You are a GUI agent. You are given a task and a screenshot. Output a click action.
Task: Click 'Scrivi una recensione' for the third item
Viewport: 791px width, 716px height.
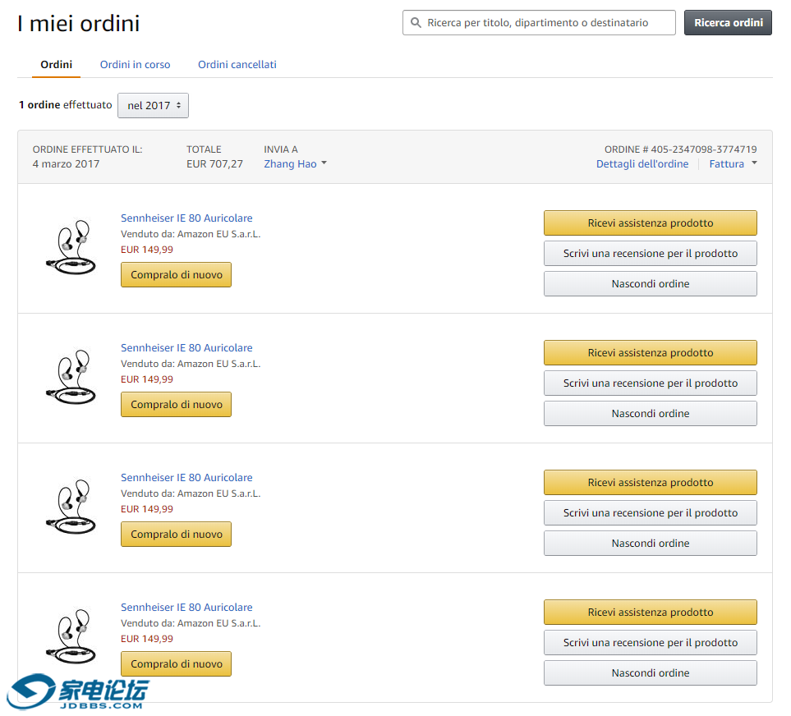point(650,513)
